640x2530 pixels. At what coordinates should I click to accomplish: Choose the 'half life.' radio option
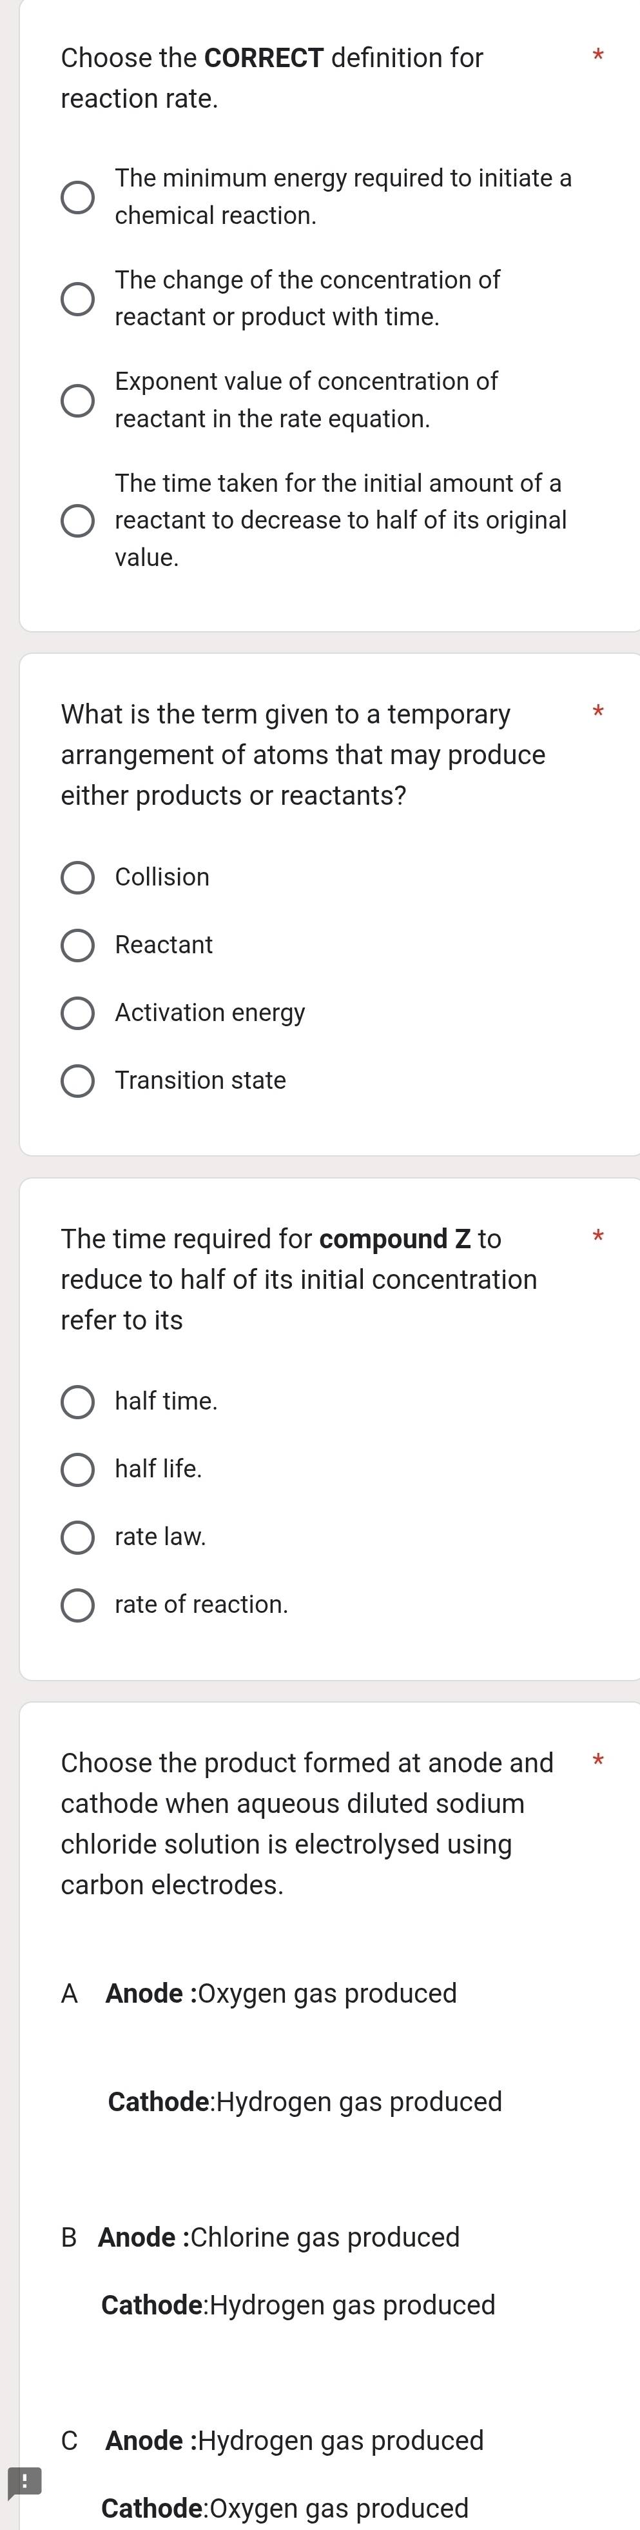pyautogui.click(x=79, y=1470)
